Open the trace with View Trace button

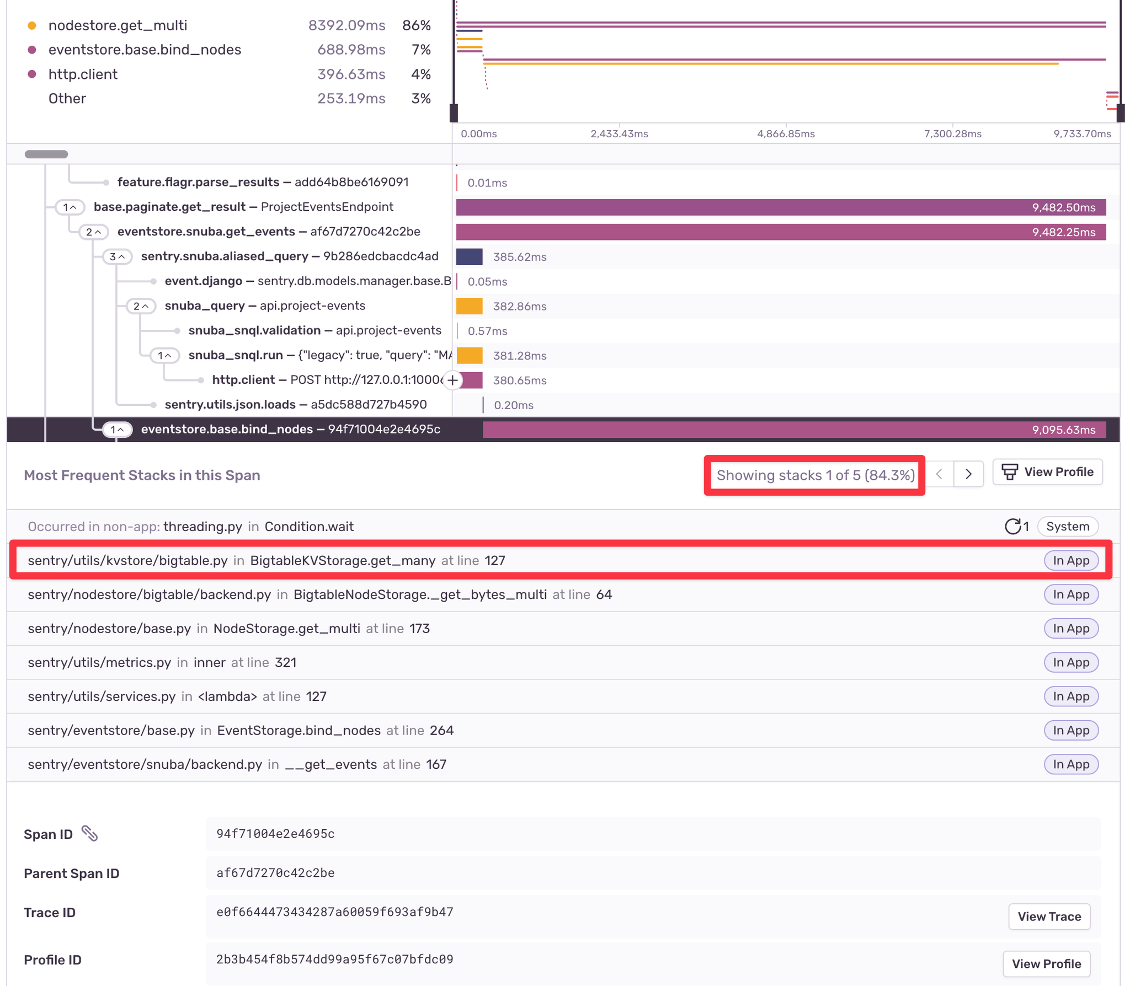click(1049, 916)
